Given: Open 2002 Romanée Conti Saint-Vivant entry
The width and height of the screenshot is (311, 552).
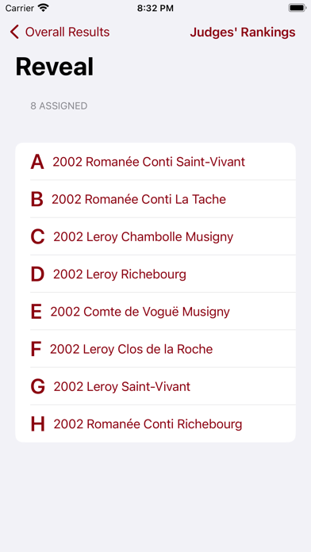Looking at the screenshot, I should 155,162.
